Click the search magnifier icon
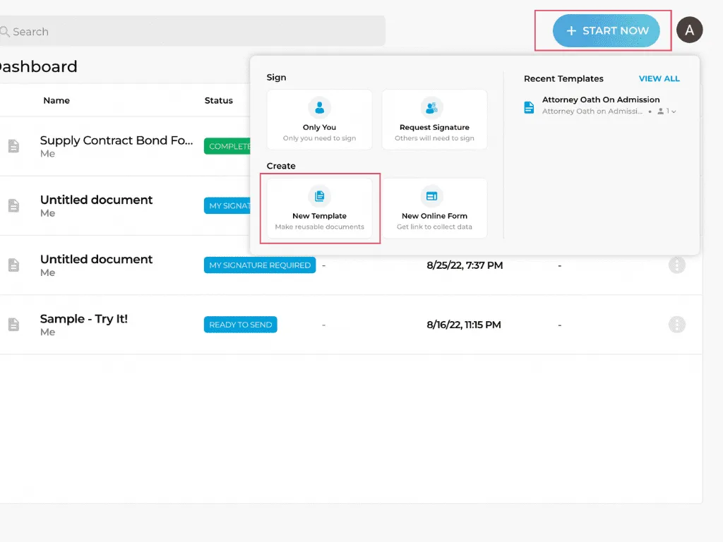This screenshot has height=542, width=723. 5,31
